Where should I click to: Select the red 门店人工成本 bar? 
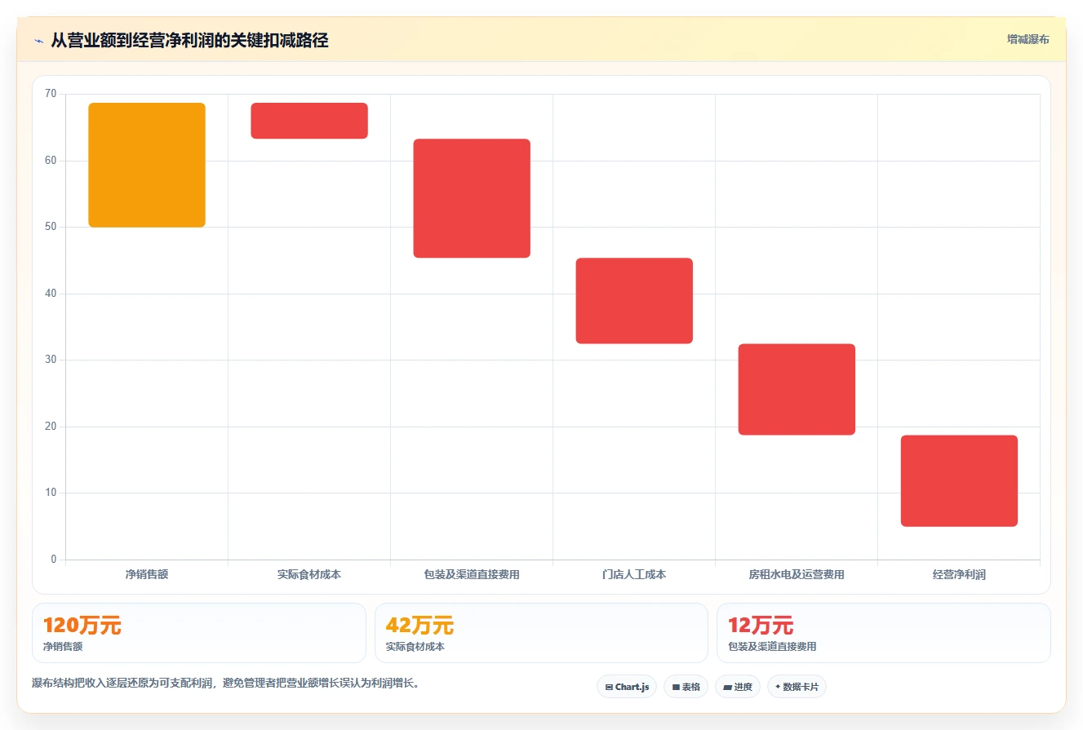click(x=634, y=301)
